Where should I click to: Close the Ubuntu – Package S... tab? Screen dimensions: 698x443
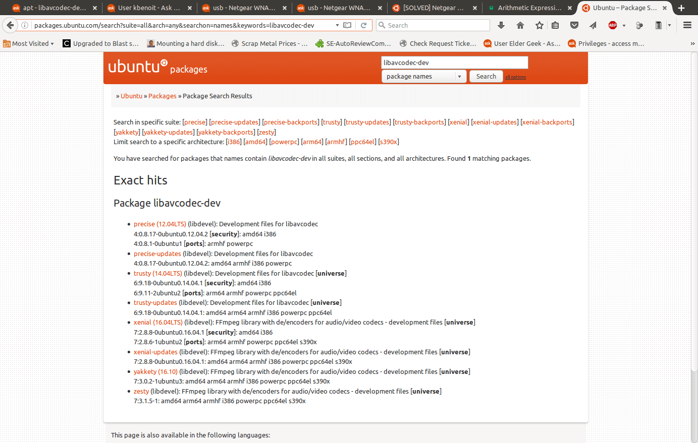tap(665, 8)
